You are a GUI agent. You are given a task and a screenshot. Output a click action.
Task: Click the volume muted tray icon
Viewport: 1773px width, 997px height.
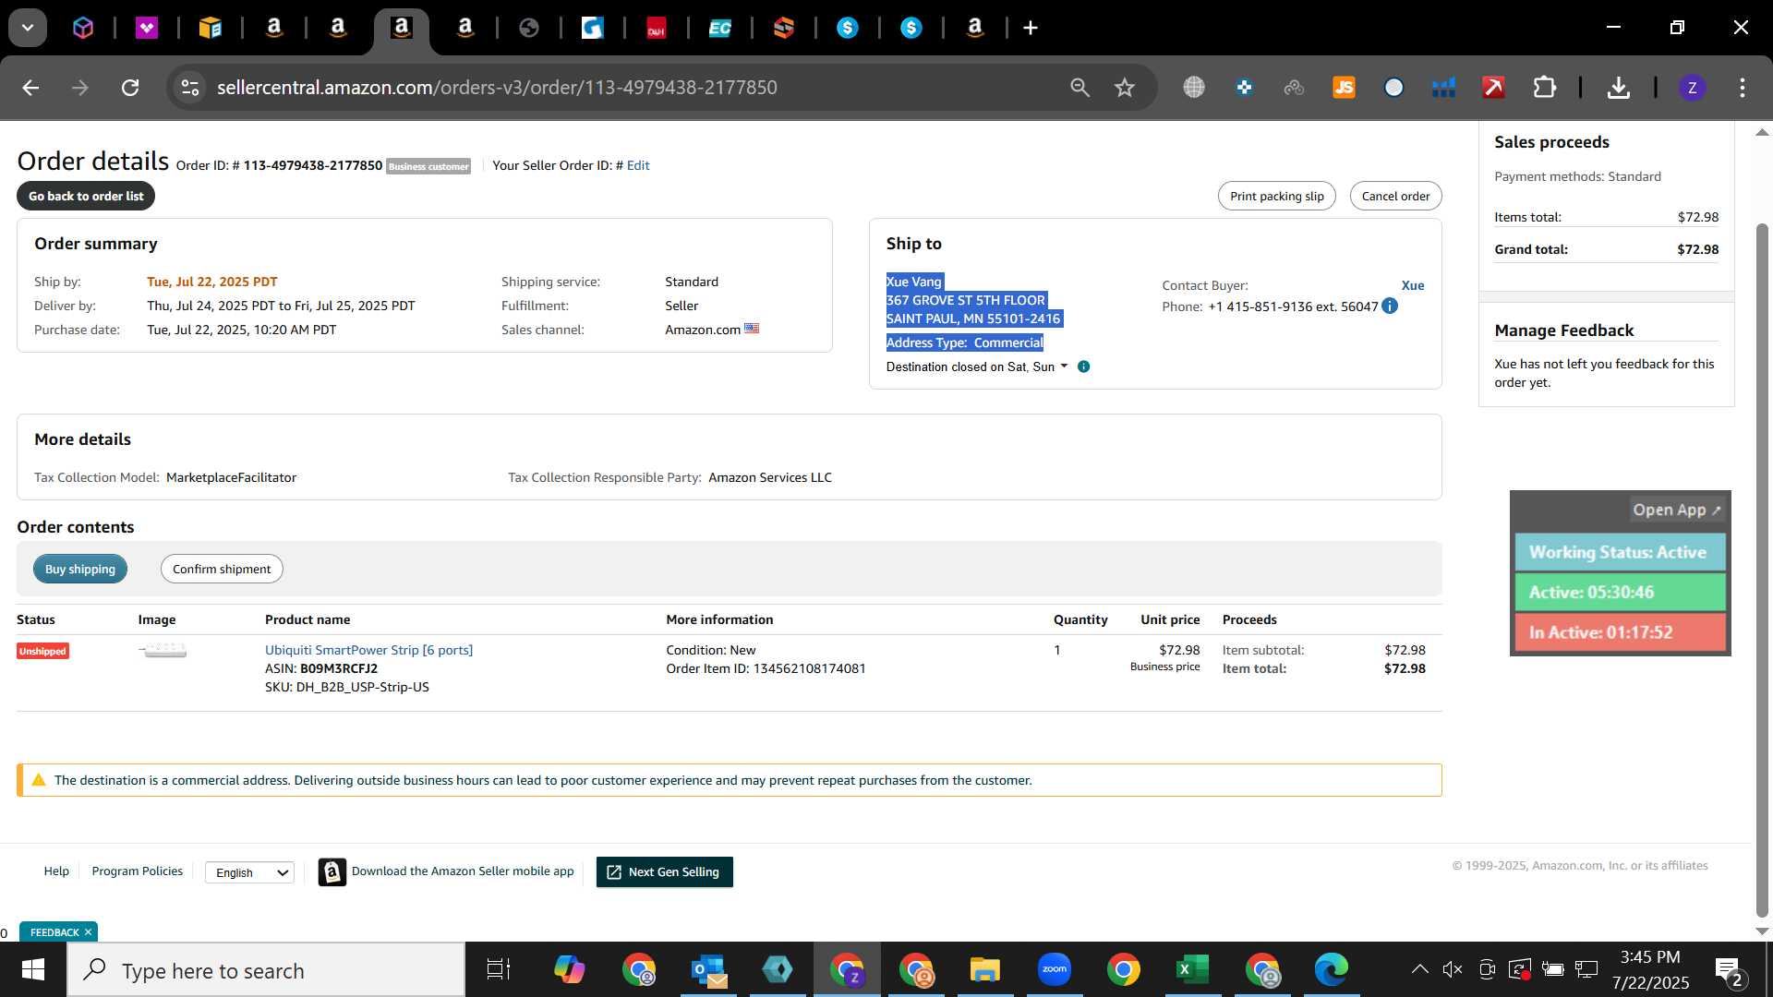coord(1452,969)
